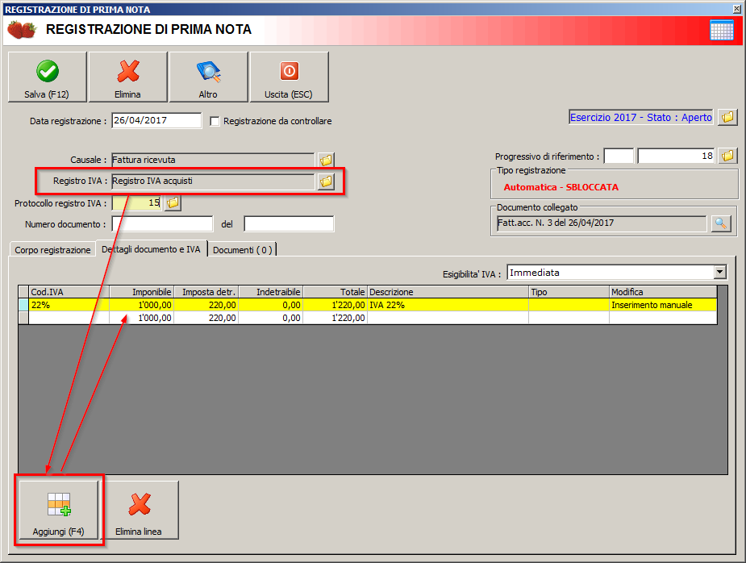The image size is (746, 563).
Task: Open the calendar icon in the header
Action: coord(721,30)
